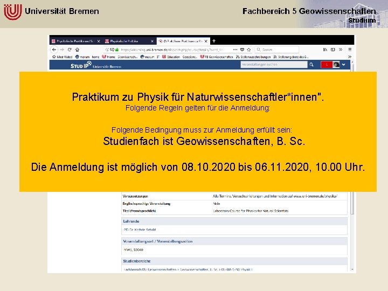This screenshot has height=291, width=388.
Task: Close the active Praktikum tab
Action: (x=206, y=41)
